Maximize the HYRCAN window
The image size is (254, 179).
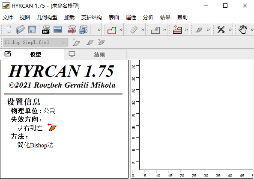225,6
